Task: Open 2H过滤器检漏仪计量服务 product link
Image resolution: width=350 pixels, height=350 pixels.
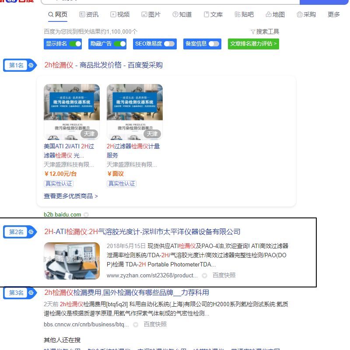Action: [x=133, y=150]
